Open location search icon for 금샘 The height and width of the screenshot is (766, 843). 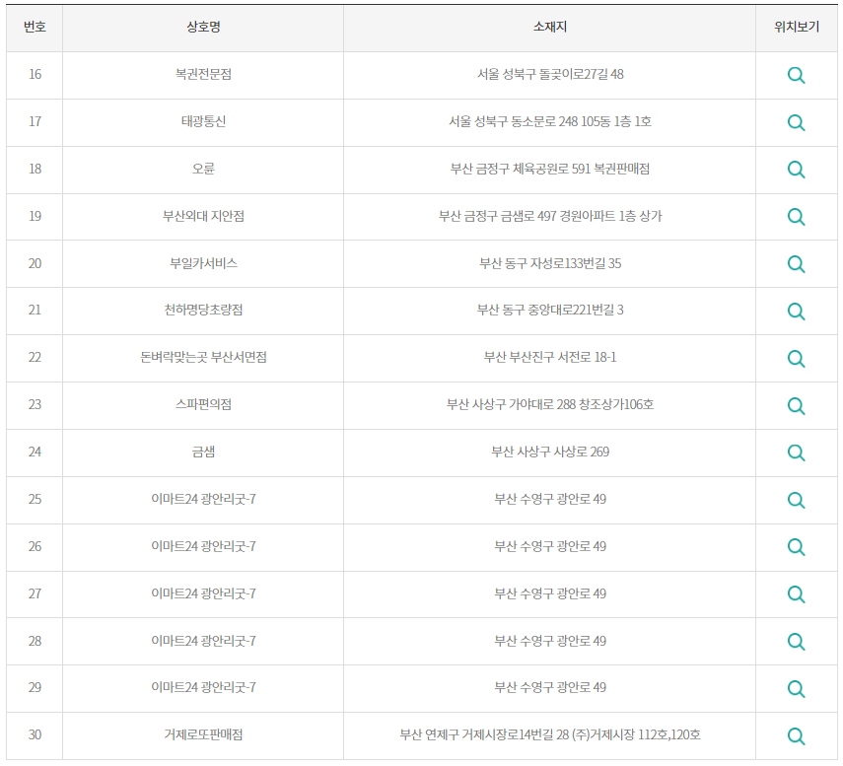coord(797,453)
